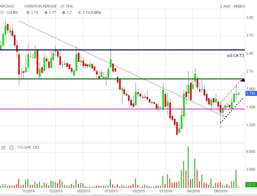Click the 1.500 price axis label
This screenshot has width=257, height=196.
(x=251, y=107)
